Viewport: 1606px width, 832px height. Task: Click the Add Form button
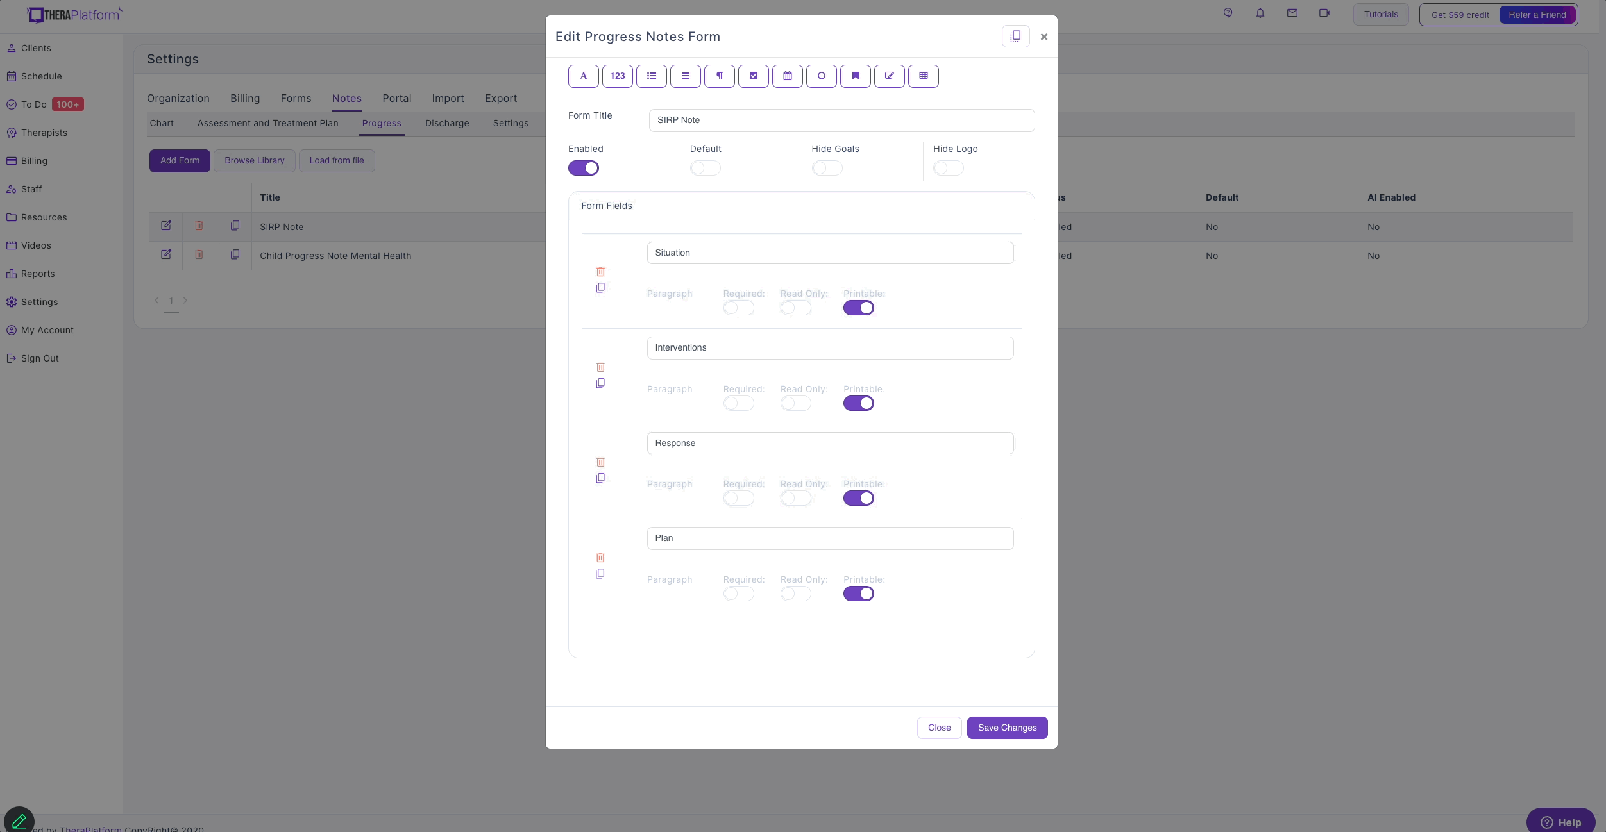(180, 160)
